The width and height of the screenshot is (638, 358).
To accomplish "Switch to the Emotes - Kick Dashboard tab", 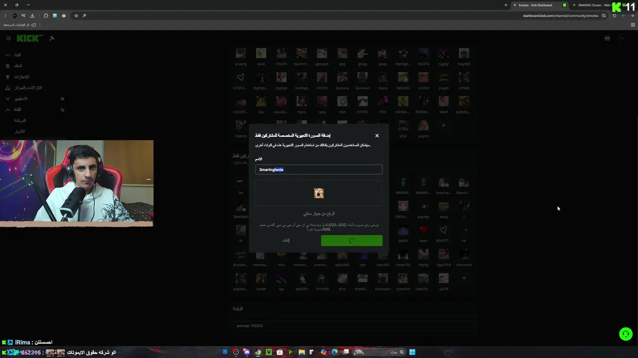I will [539, 5].
